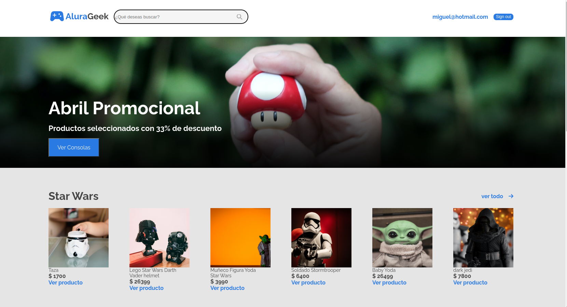Open the Baby Yoda product image
567x307 pixels.
coord(402,238)
